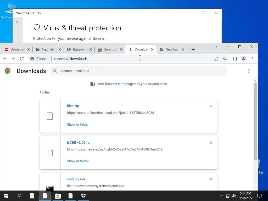Screen dimensions: 268x201
Task: Remove cmd (1).exe from list
Action: point(211,179)
